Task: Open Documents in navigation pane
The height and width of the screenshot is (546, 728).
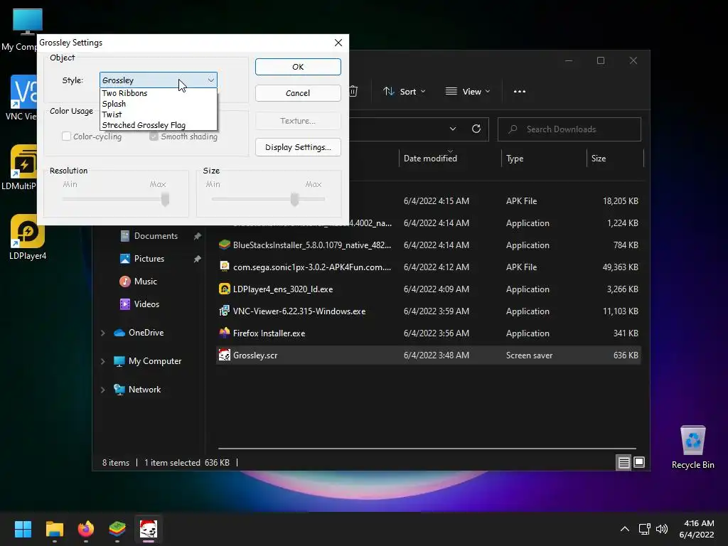Action: 156,236
